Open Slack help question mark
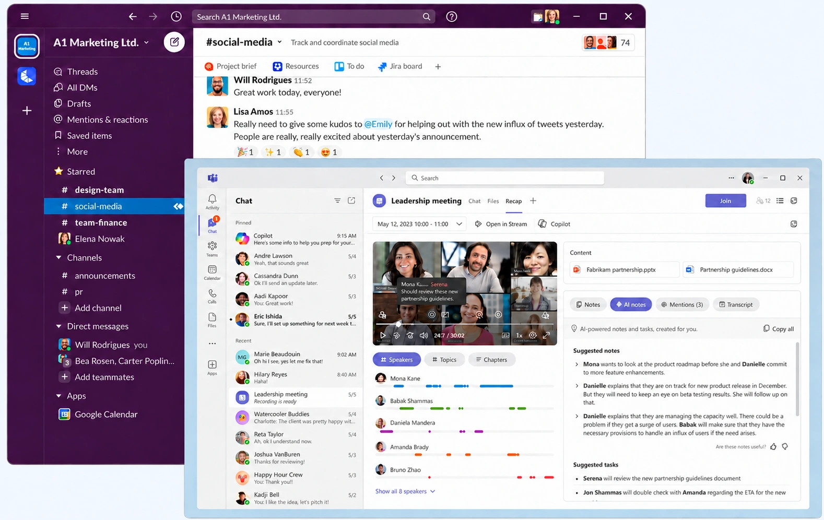Screen dimensions: 824x520 pyautogui.click(x=452, y=17)
